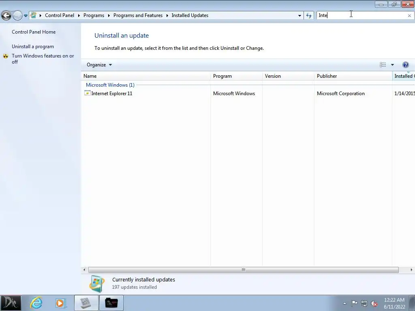415x311 pixels.
Task: Select the Installed Updates breadcrumb
Action: pos(190,15)
